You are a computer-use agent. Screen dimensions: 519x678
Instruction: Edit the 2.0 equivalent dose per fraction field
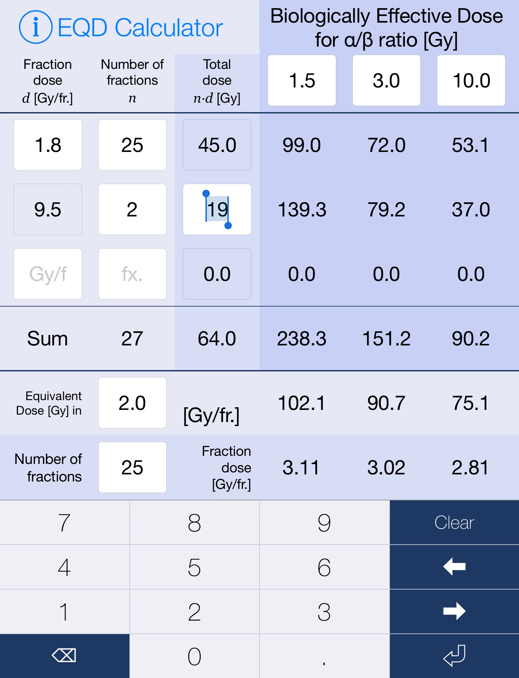coord(132,403)
